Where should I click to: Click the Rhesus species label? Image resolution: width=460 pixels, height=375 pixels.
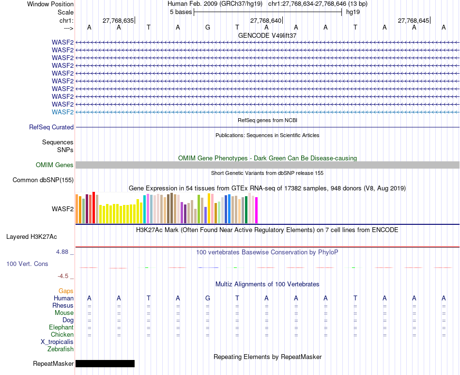[63, 305]
